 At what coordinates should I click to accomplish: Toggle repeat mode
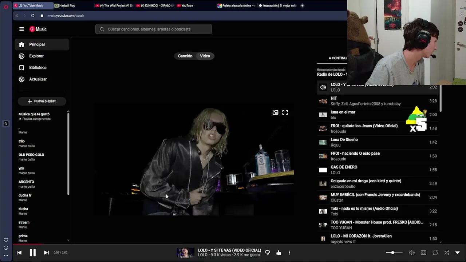point(435,253)
